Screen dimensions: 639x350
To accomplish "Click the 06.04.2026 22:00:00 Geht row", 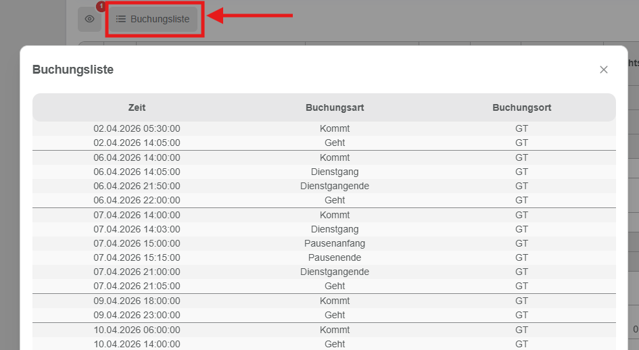I will 324,200.
